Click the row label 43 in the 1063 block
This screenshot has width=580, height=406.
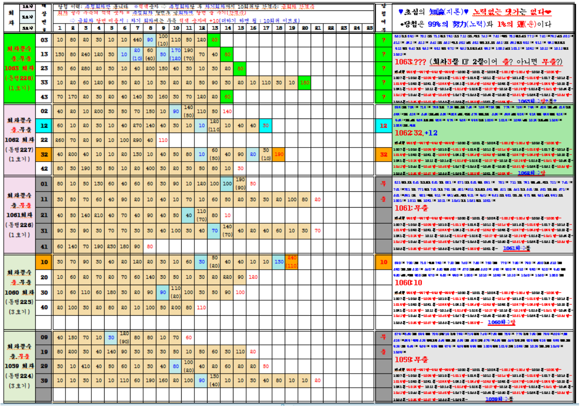(x=44, y=97)
